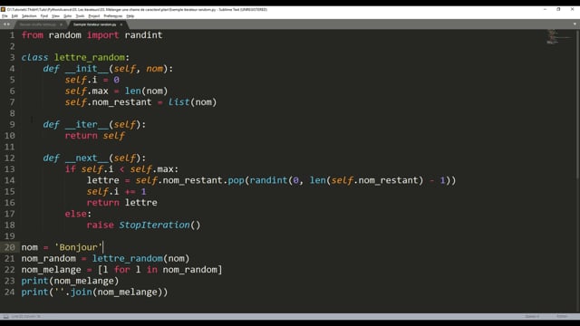Open the Help menu
The image size is (580, 326).
point(130,16)
